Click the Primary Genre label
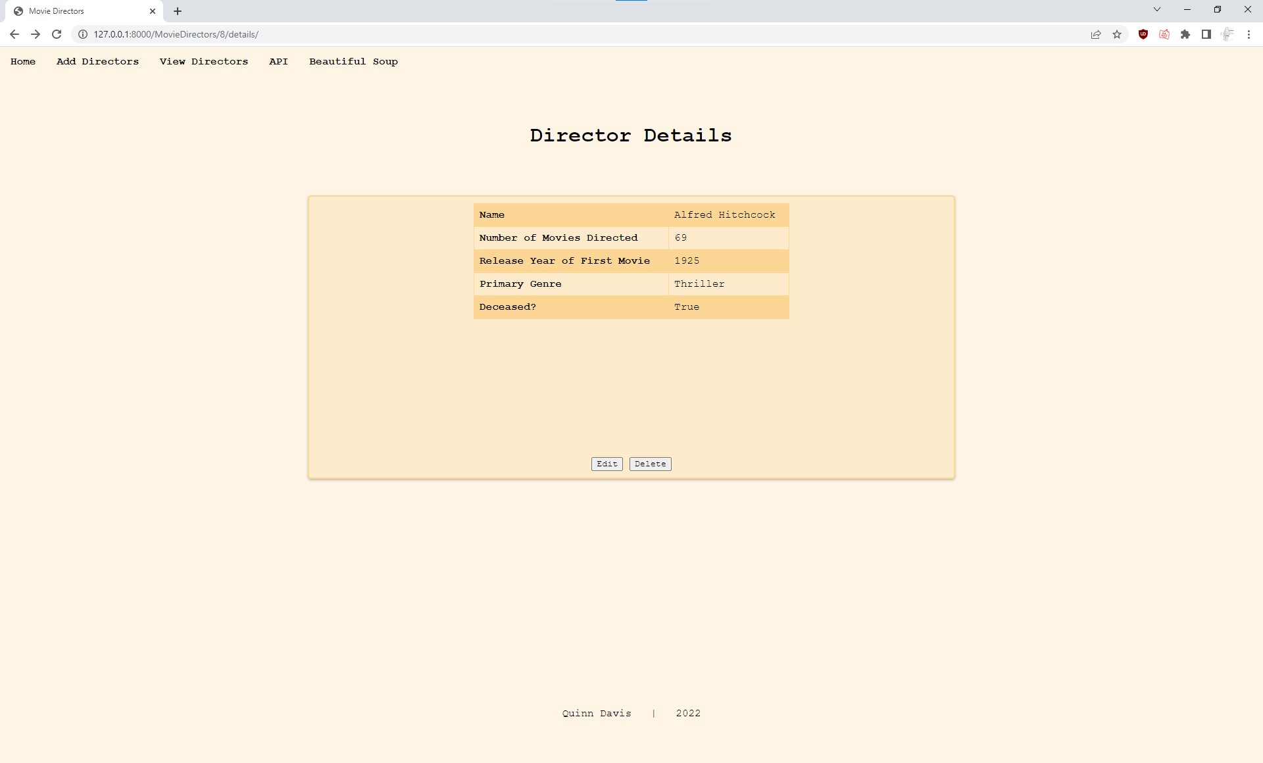 click(520, 284)
